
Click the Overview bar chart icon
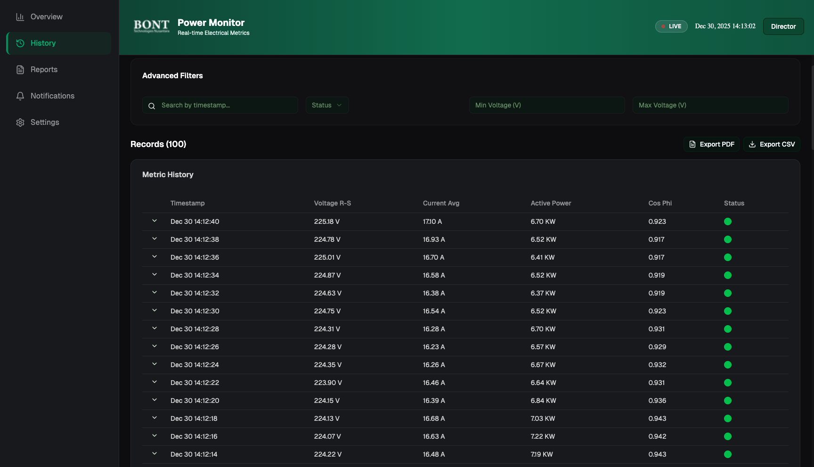(x=20, y=17)
